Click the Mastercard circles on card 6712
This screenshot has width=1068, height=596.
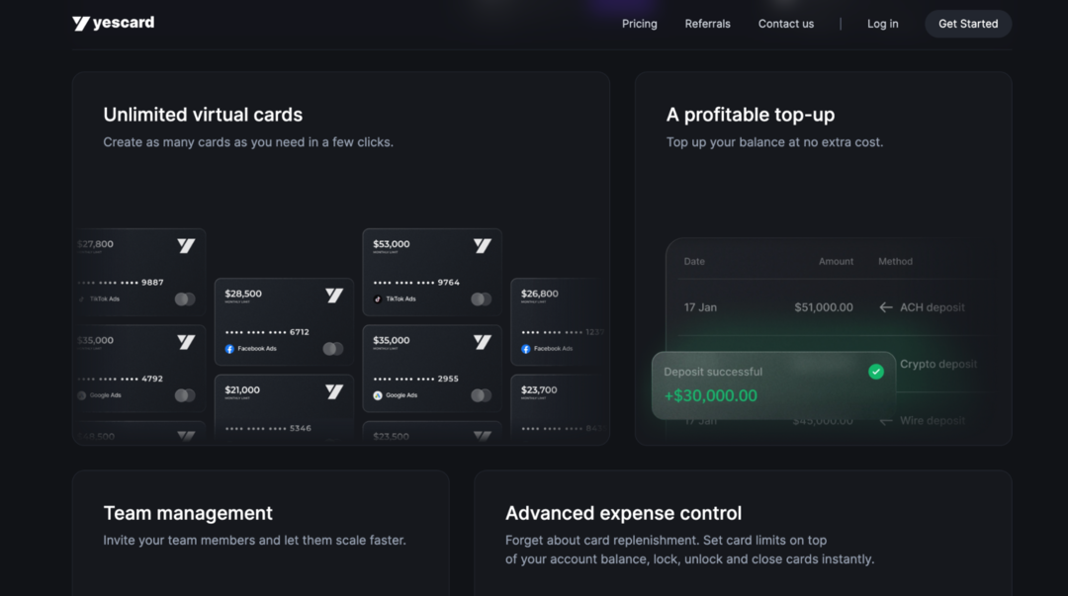[x=333, y=349]
